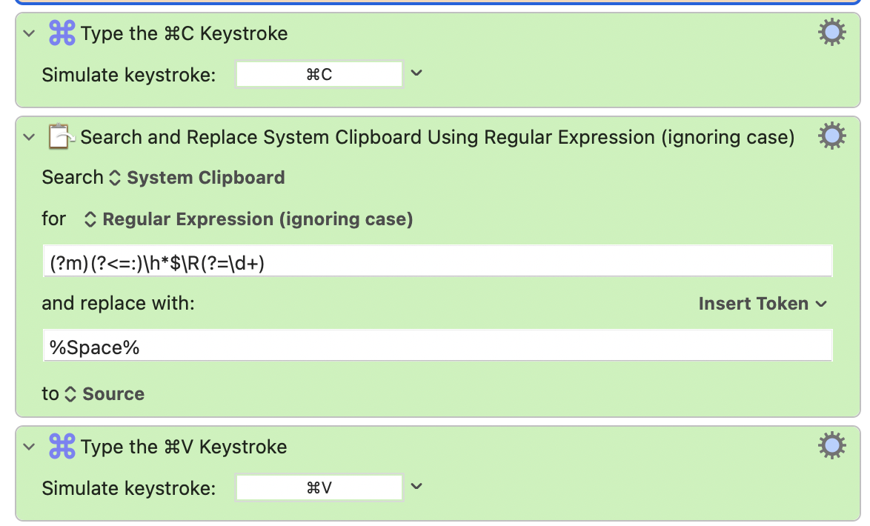Open dropdown next to ⌘V keystroke field
This screenshot has height=526, width=870.
pos(416,487)
